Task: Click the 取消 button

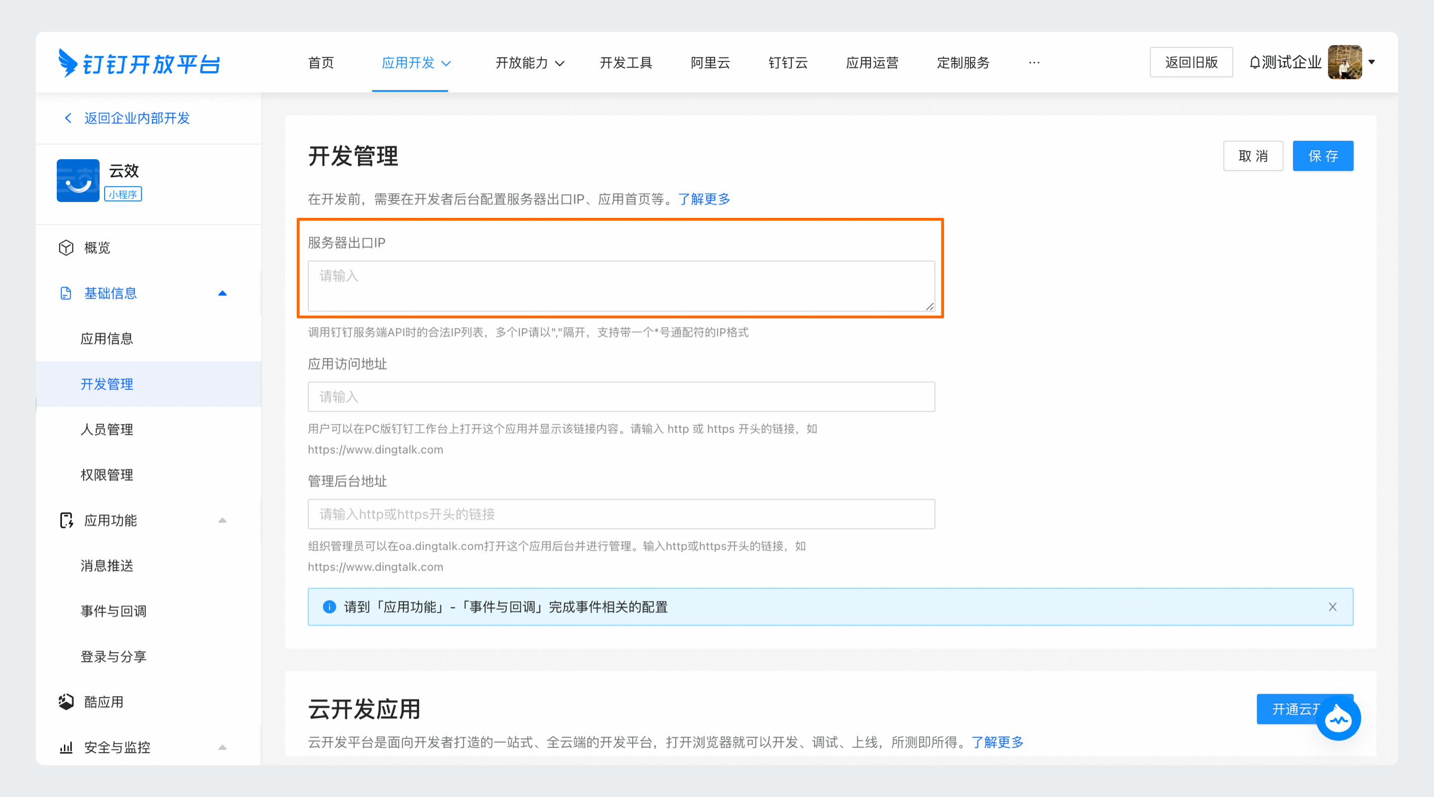Action: coord(1253,156)
